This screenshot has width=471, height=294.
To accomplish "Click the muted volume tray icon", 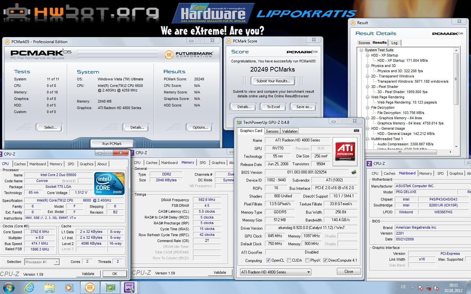I will coord(436,288).
